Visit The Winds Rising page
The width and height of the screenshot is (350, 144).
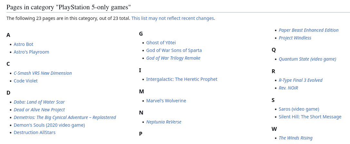[x=295, y=138]
